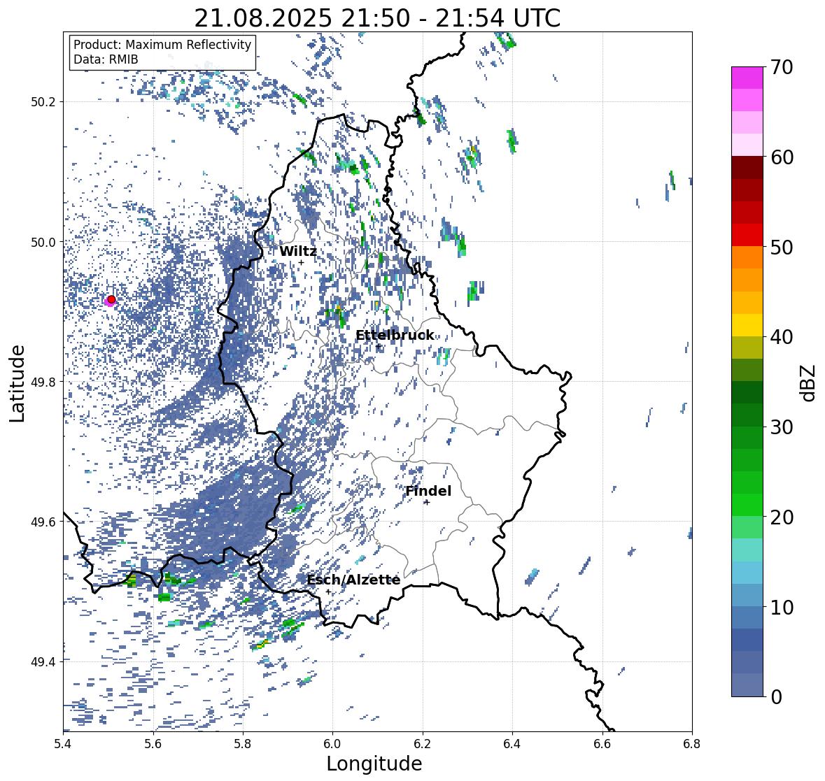Click the 50 tick on the colorbar
The image size is (825, 781).
(x=782, y=247)
